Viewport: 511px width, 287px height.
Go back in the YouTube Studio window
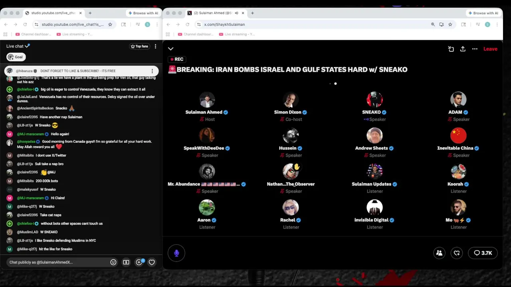[x=6, y=24]
